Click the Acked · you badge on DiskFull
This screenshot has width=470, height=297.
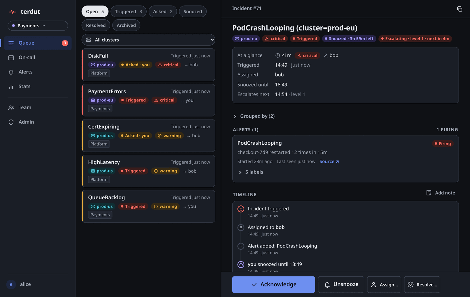point(135,65)
